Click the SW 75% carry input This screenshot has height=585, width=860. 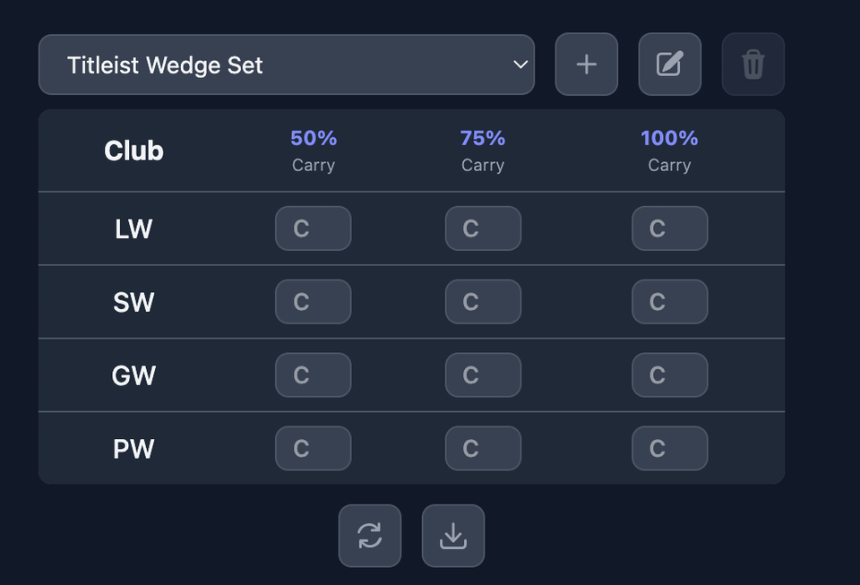pyautogui.click(x=483, y=302)
